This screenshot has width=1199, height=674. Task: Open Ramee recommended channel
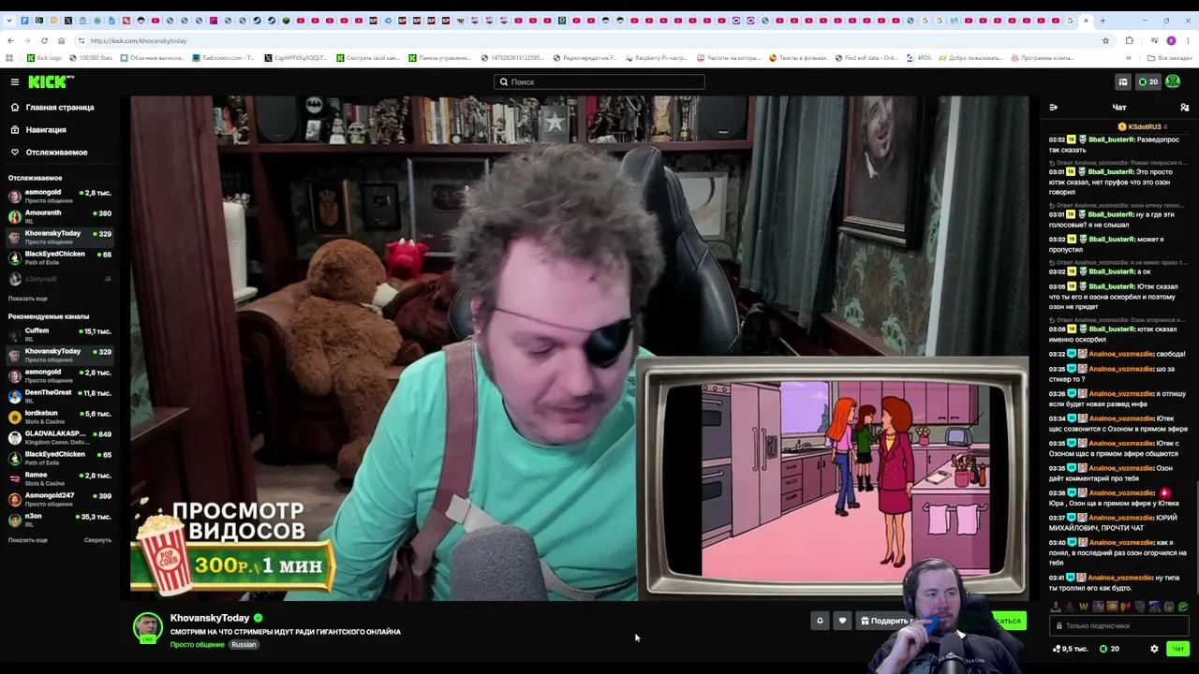(60, 478)
